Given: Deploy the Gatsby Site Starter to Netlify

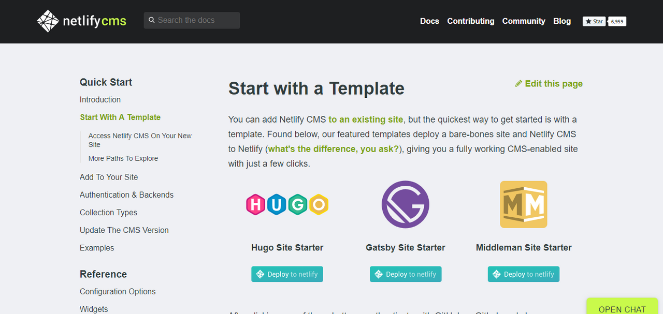Looking at the screenshot, I should (x=406, y=274).
